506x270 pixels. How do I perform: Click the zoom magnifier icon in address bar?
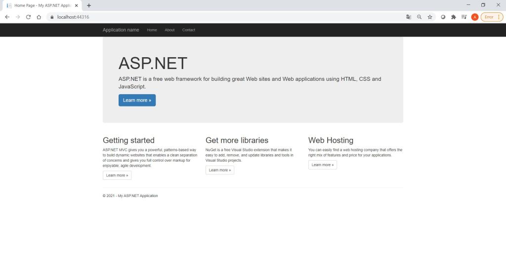(x=420, y=17)
